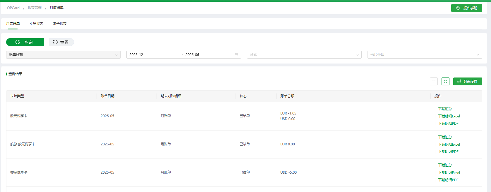
Task: Click EUR 0.00 amount
Action: (287, 144)
